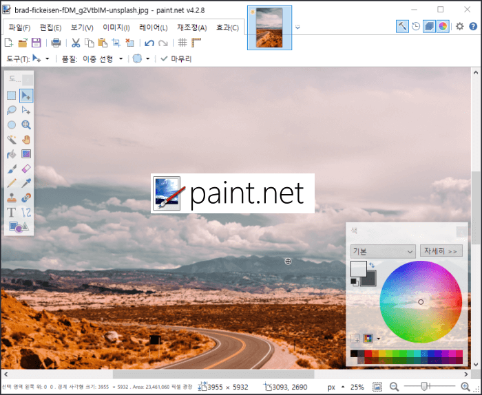Viewport: 482px width, 395px height.
Task: Select the Lasso Select tool
Action: (12, 110)
